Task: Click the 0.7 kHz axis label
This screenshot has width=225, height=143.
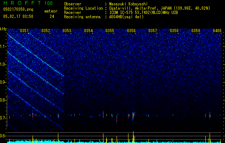Action: (3, 118)
